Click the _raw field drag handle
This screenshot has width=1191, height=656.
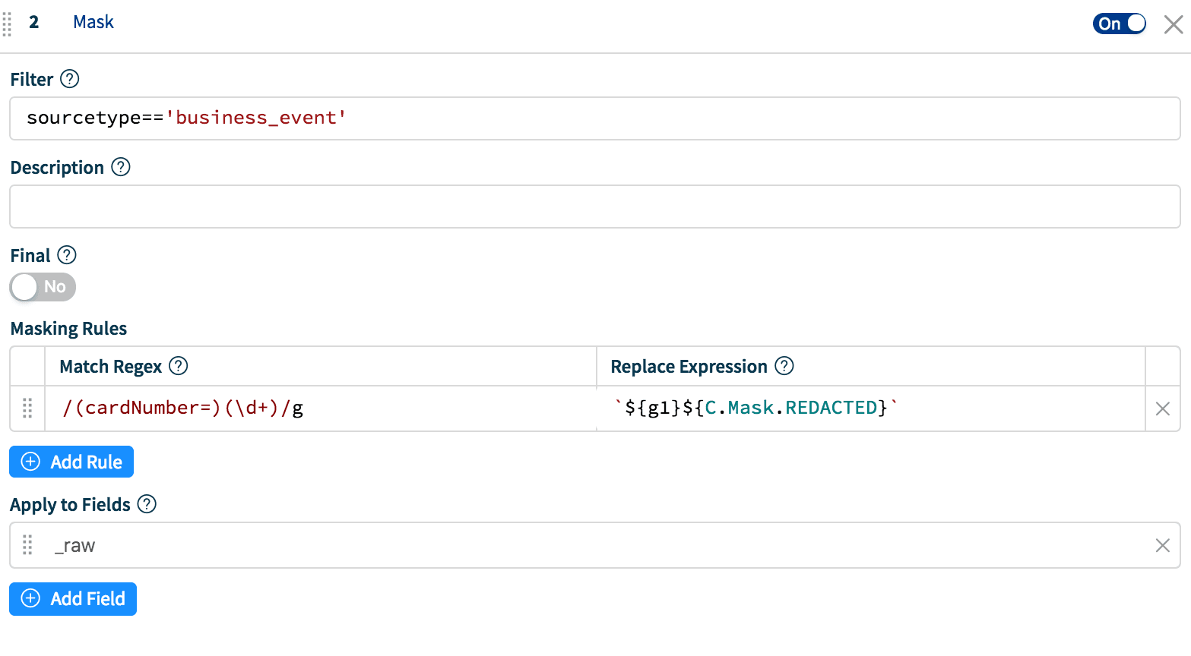click(27, 545)
